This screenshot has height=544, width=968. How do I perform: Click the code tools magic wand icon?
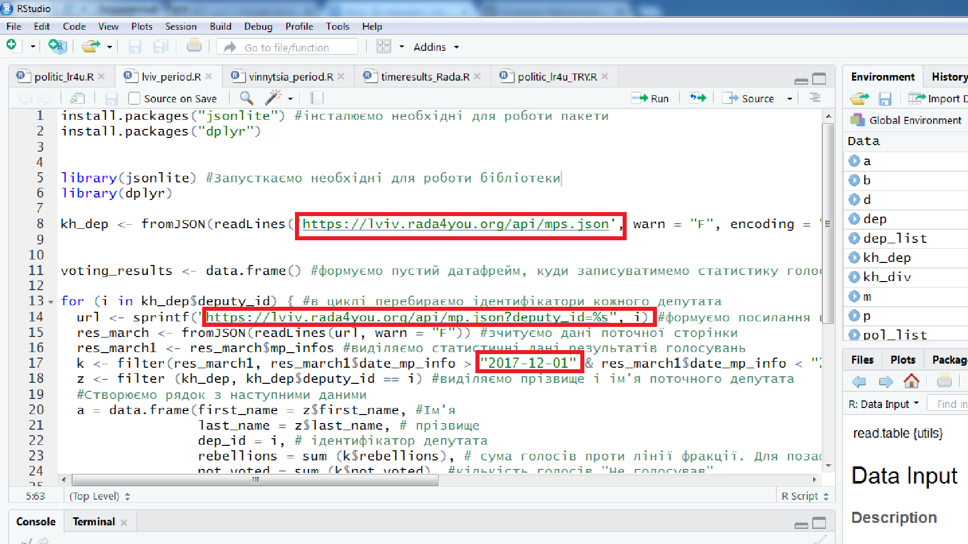[273, 98]
